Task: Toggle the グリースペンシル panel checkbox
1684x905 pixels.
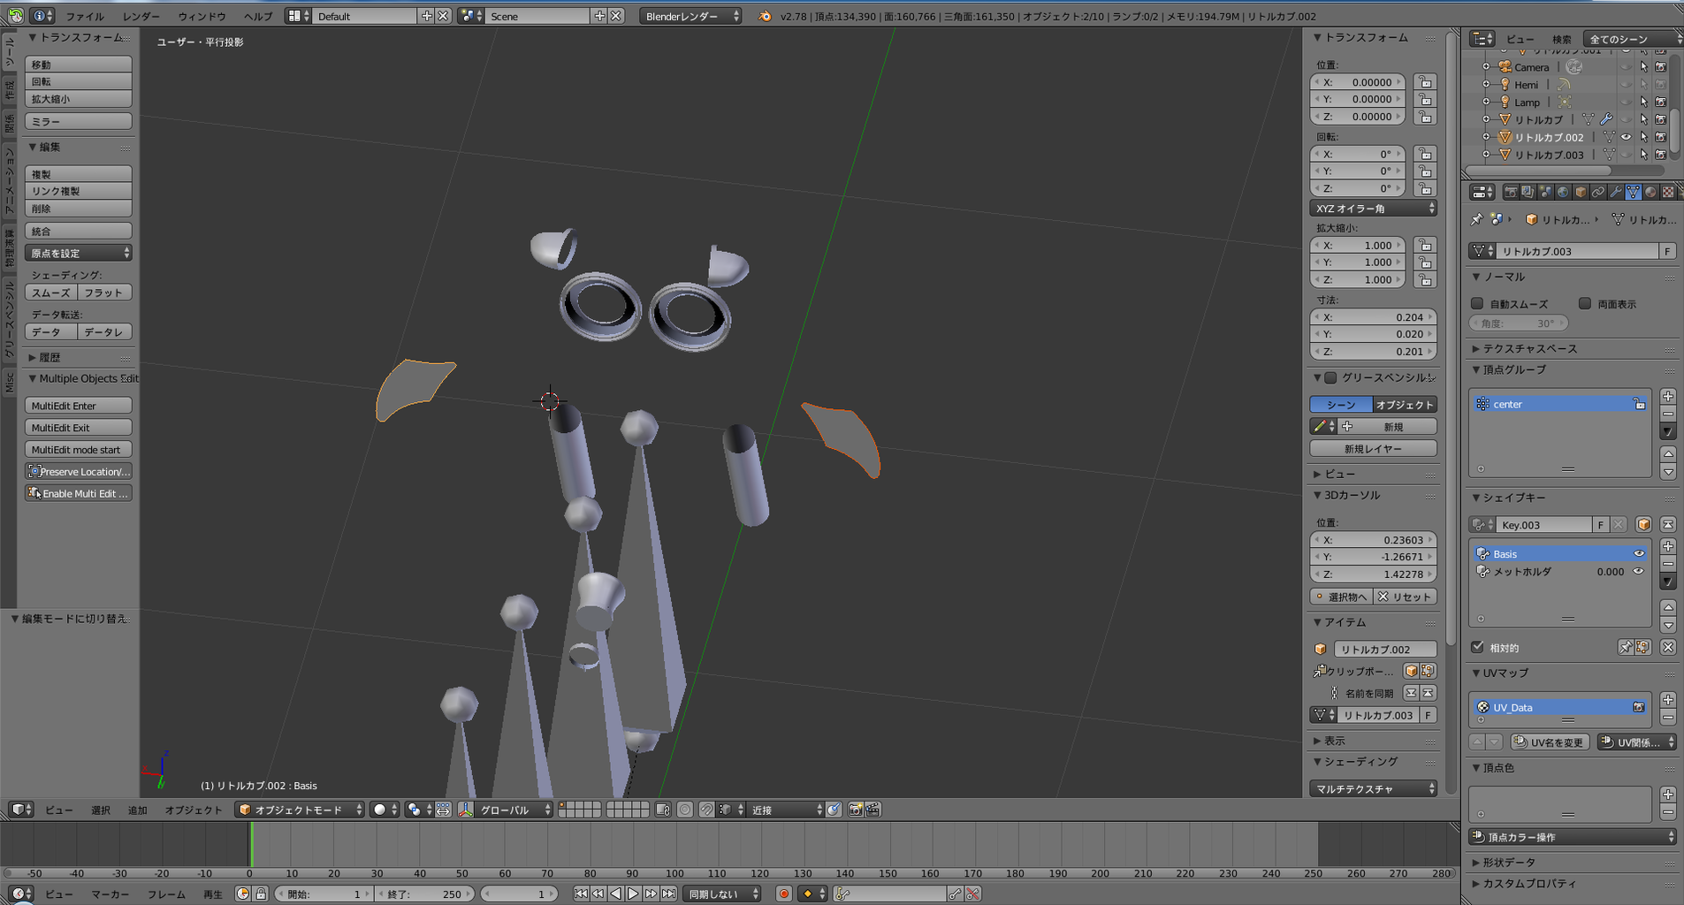Action: (x=1330, y=377)
